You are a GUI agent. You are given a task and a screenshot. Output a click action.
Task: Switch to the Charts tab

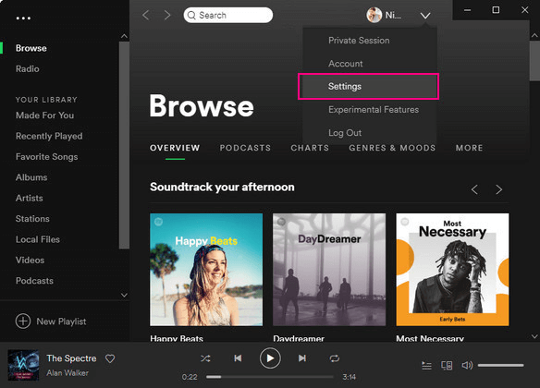pyautogui.click(x=310, y=148)
